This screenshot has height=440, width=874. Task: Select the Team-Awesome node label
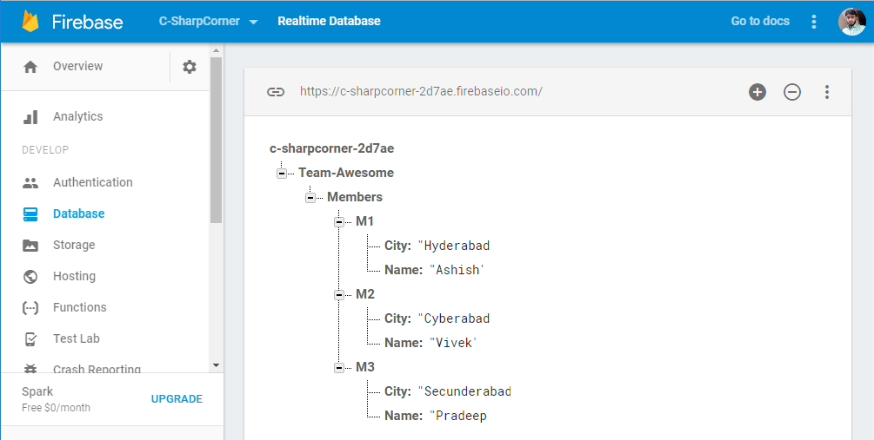coord(345,173)
